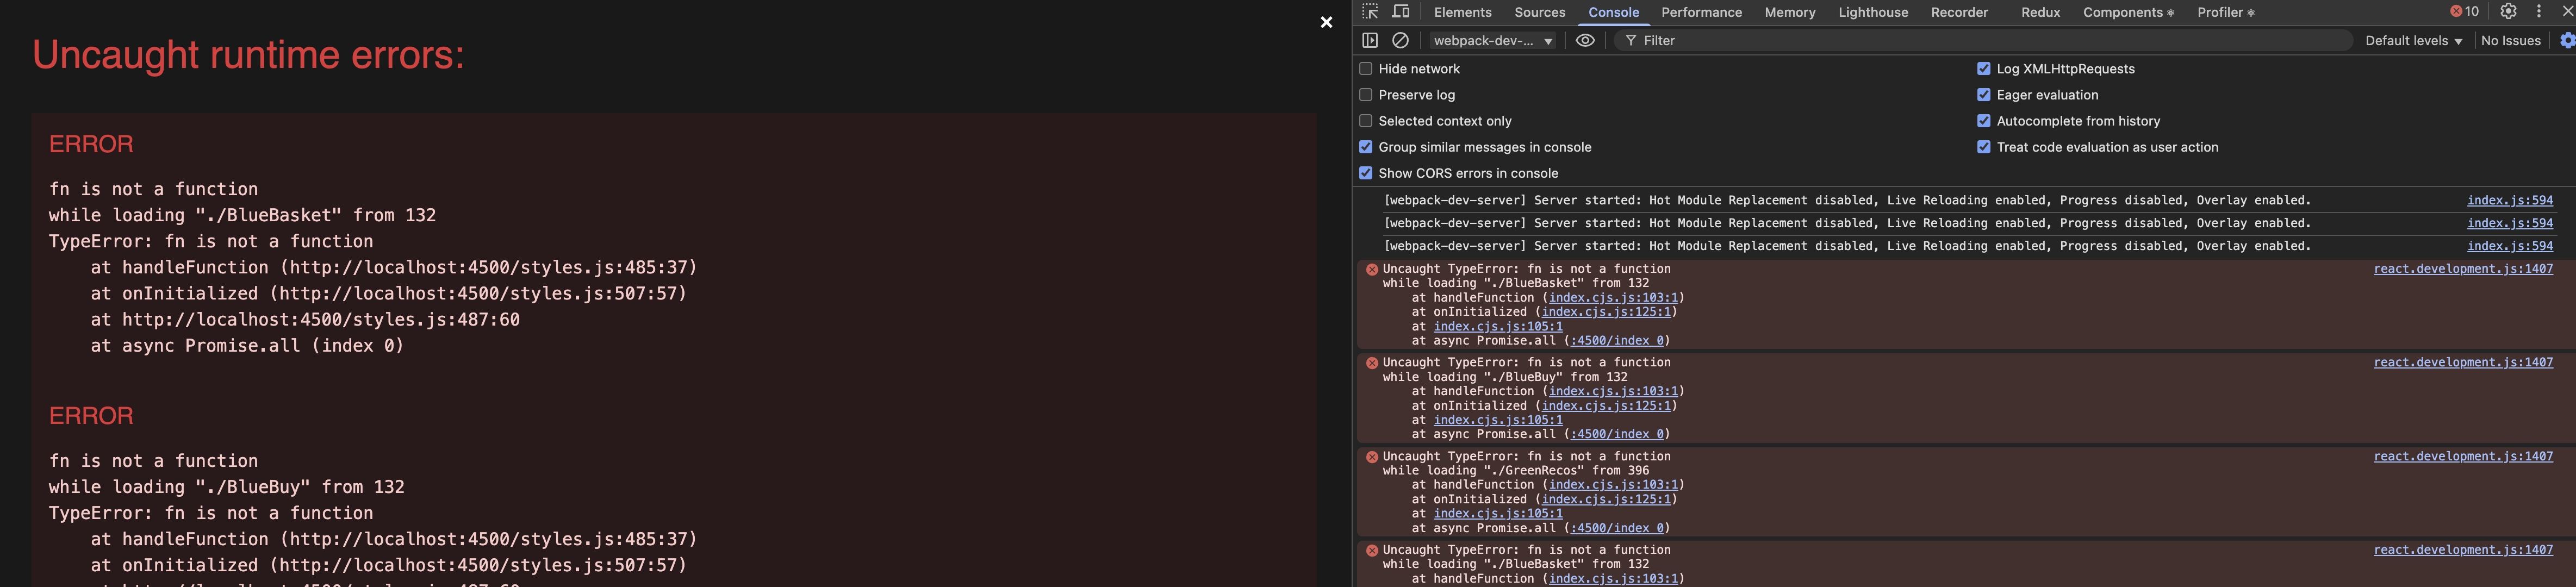The image size is (2576, 587).
Task: Open the webpack-dev context dropdown
Action: (1492, 41)
